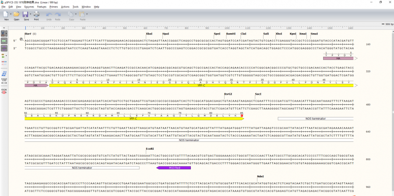Image resolution: width=394 pixels, height=196 pixels.
Task: Click the New file icon
Action: point(6,14)
